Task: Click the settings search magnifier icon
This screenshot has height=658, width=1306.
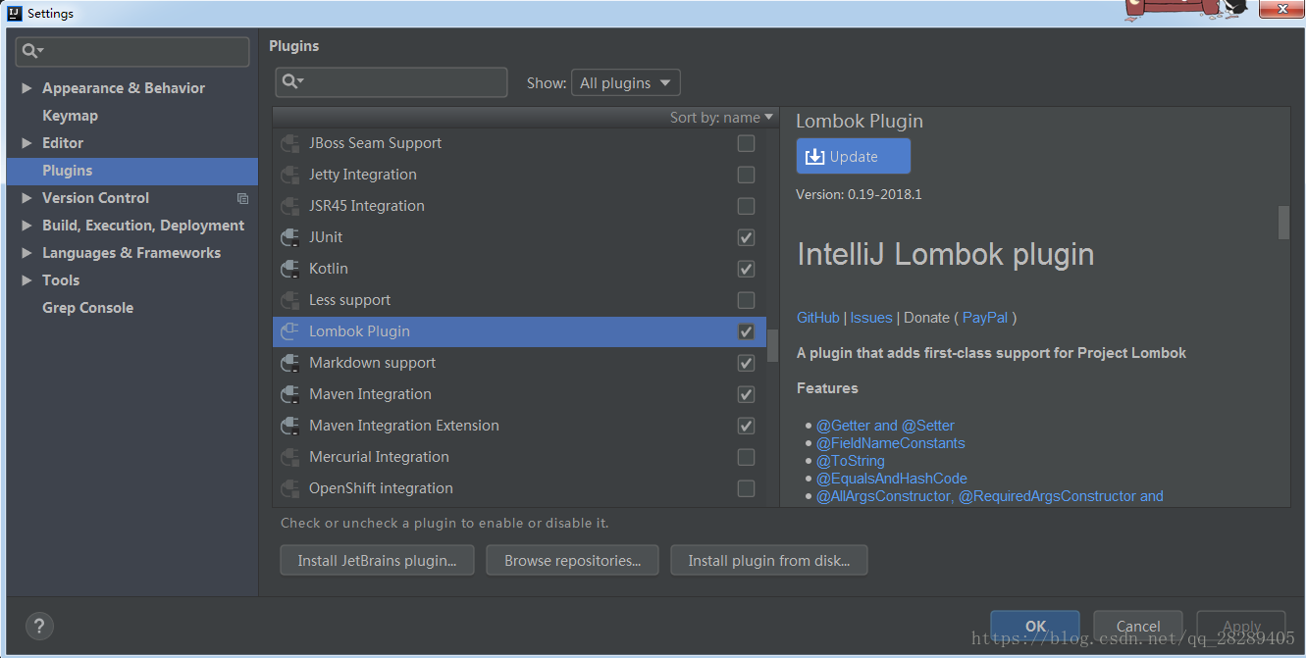Action: pos(33,51)
